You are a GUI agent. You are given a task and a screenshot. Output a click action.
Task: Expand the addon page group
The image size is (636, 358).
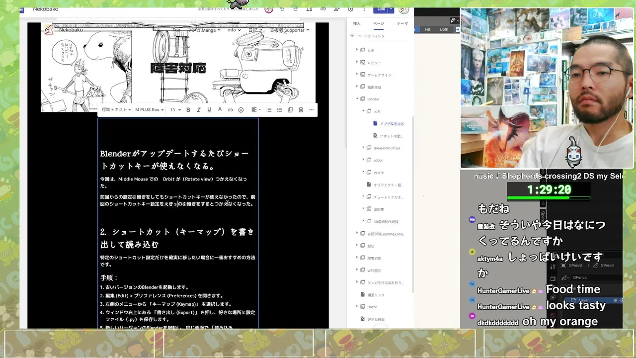(x=363, y=160)
